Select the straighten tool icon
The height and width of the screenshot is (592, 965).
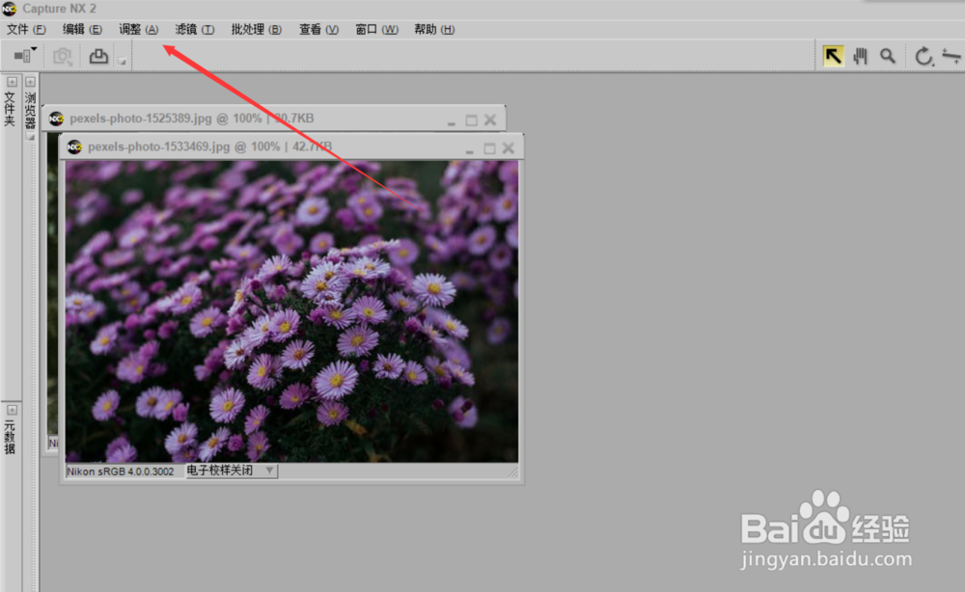click(951, 56)
